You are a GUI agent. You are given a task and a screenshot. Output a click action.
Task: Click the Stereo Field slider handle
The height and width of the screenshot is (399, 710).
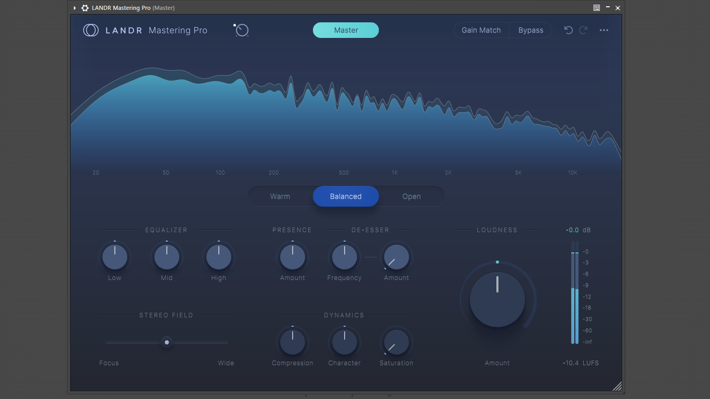(x=167, y=342)
